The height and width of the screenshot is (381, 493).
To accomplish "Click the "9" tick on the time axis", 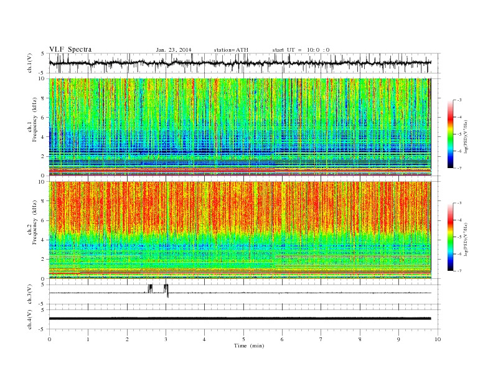I will (398, 339).
